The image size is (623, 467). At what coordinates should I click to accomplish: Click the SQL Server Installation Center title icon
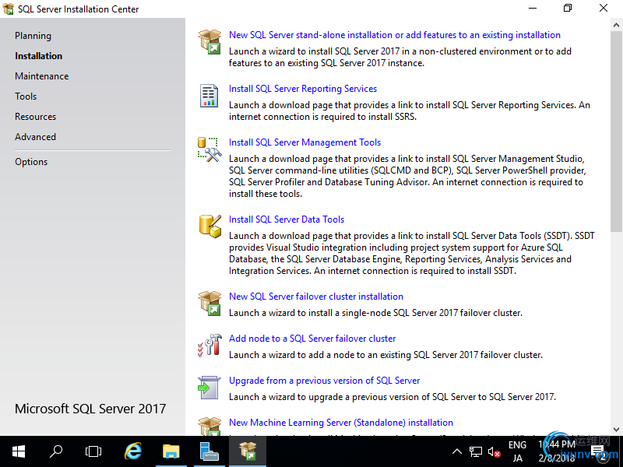click(8, 9)
